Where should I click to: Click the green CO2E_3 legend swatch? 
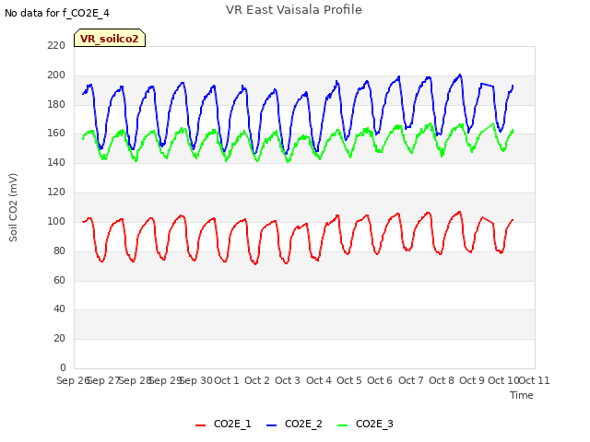342,425
